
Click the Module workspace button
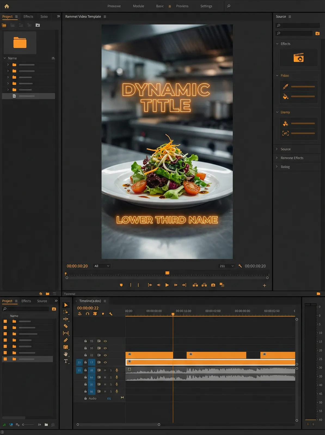pyautogui.click(x=138, y=6)
